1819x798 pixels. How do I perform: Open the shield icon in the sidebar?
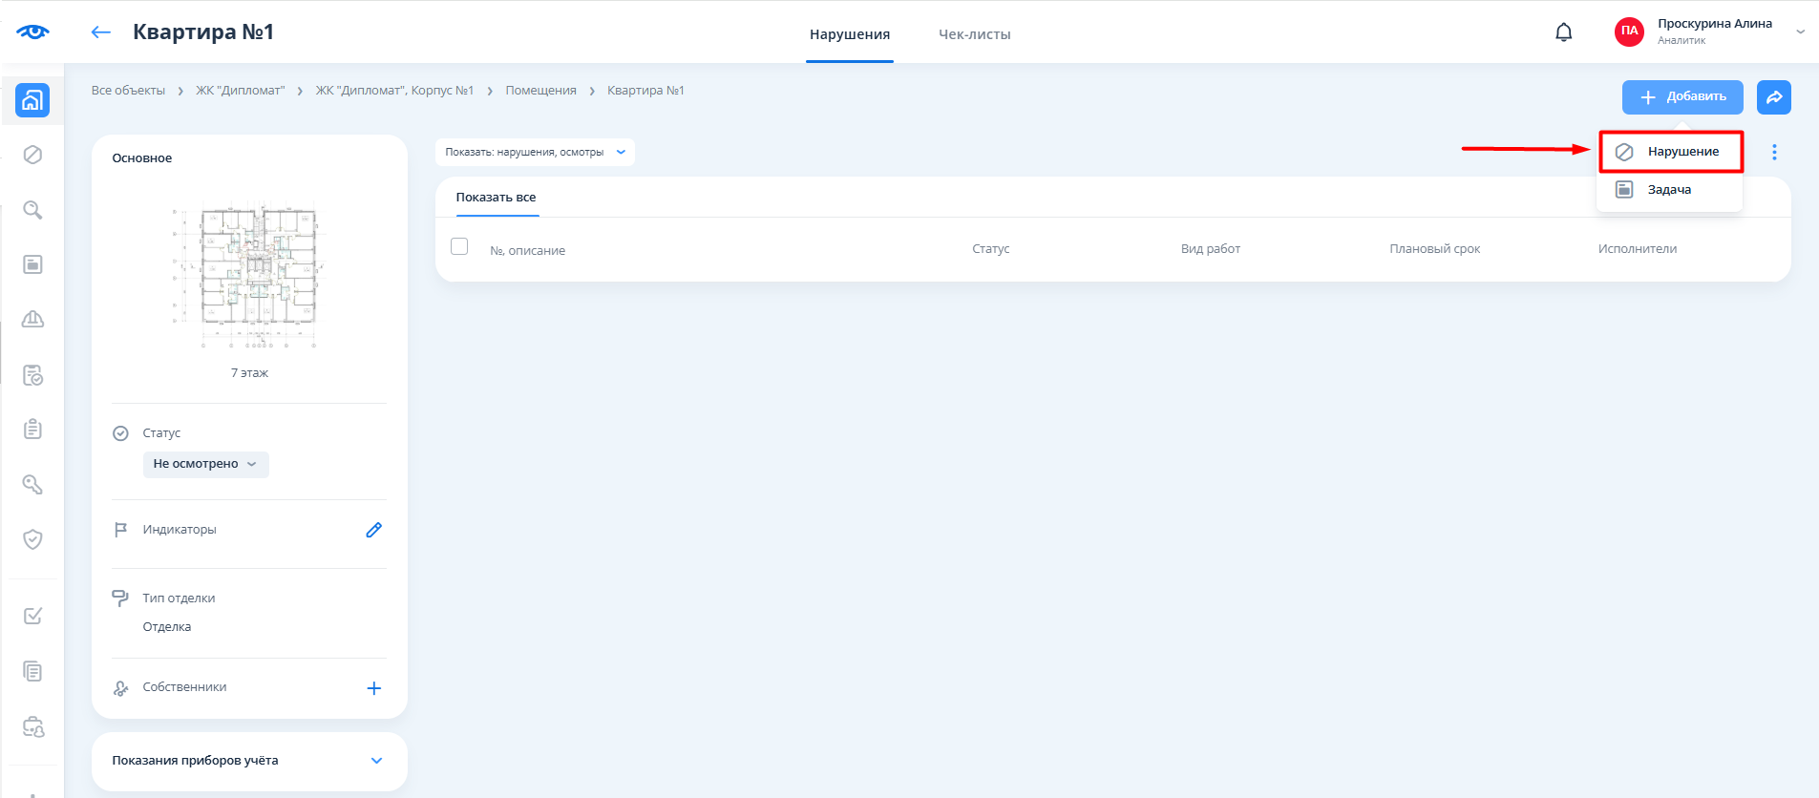point(32,539)
